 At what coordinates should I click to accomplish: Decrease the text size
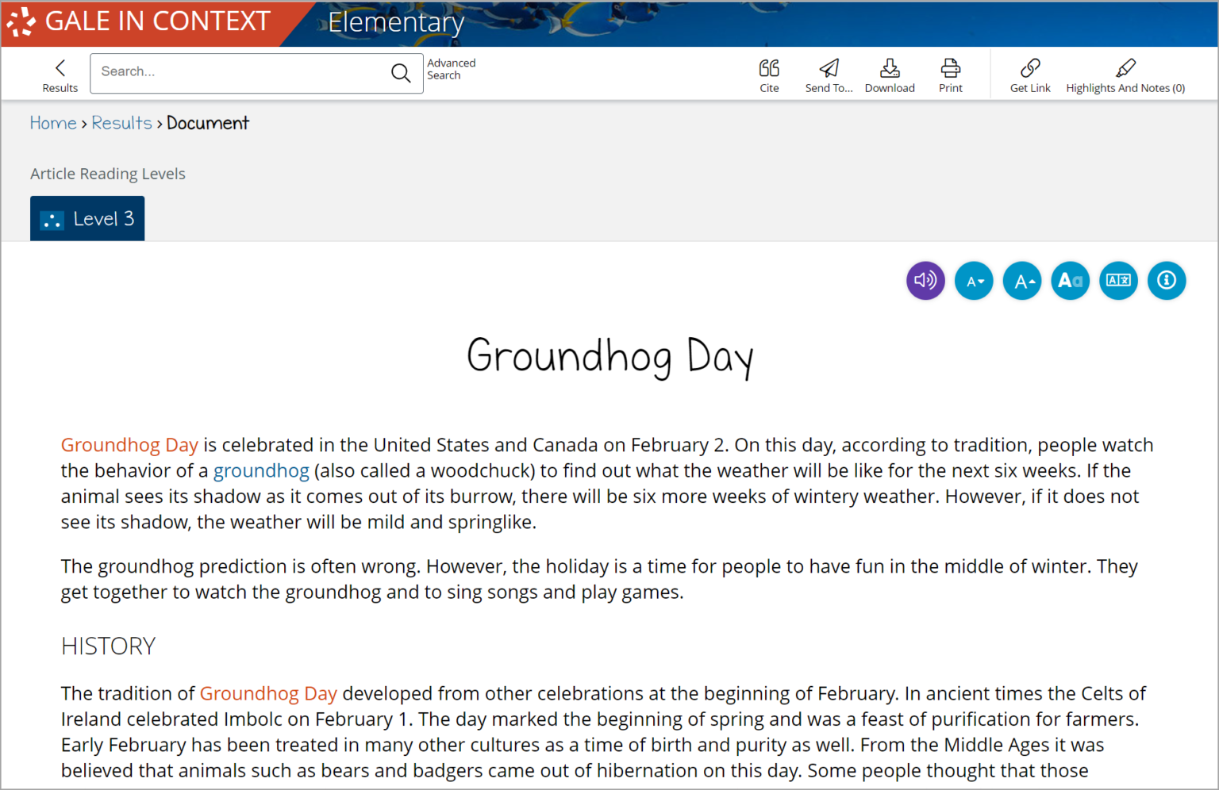(x=974, y=280)
